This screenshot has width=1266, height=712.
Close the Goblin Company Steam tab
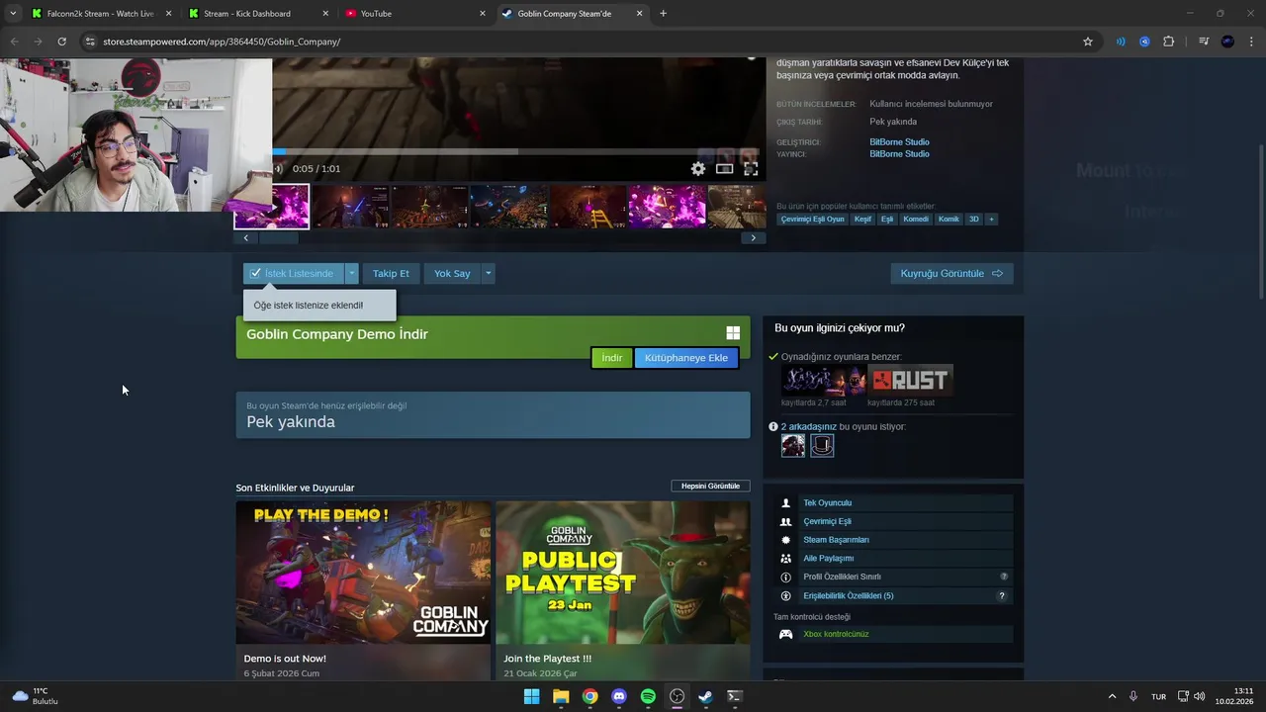pyautogui.click(x=639, y=14)
